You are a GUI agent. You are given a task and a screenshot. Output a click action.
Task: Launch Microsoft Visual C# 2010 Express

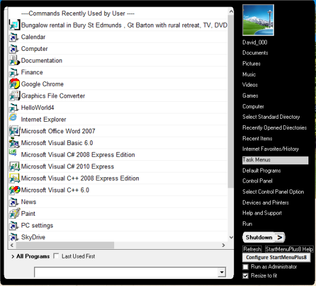(67, 167)
